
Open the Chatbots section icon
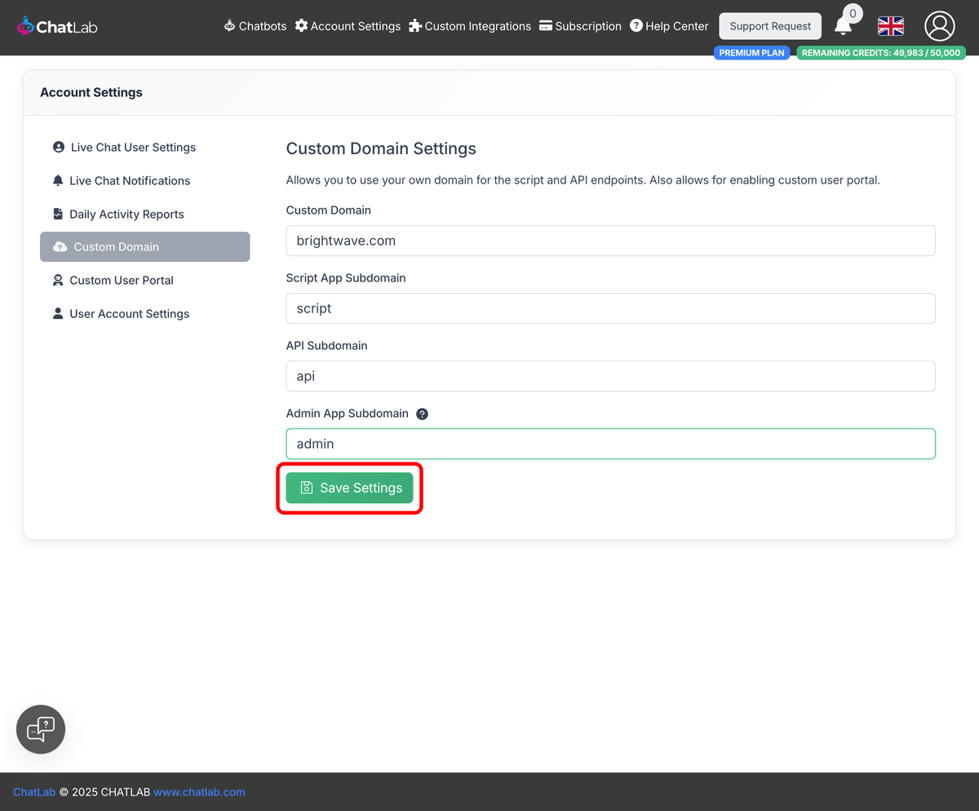click(228, 25)
